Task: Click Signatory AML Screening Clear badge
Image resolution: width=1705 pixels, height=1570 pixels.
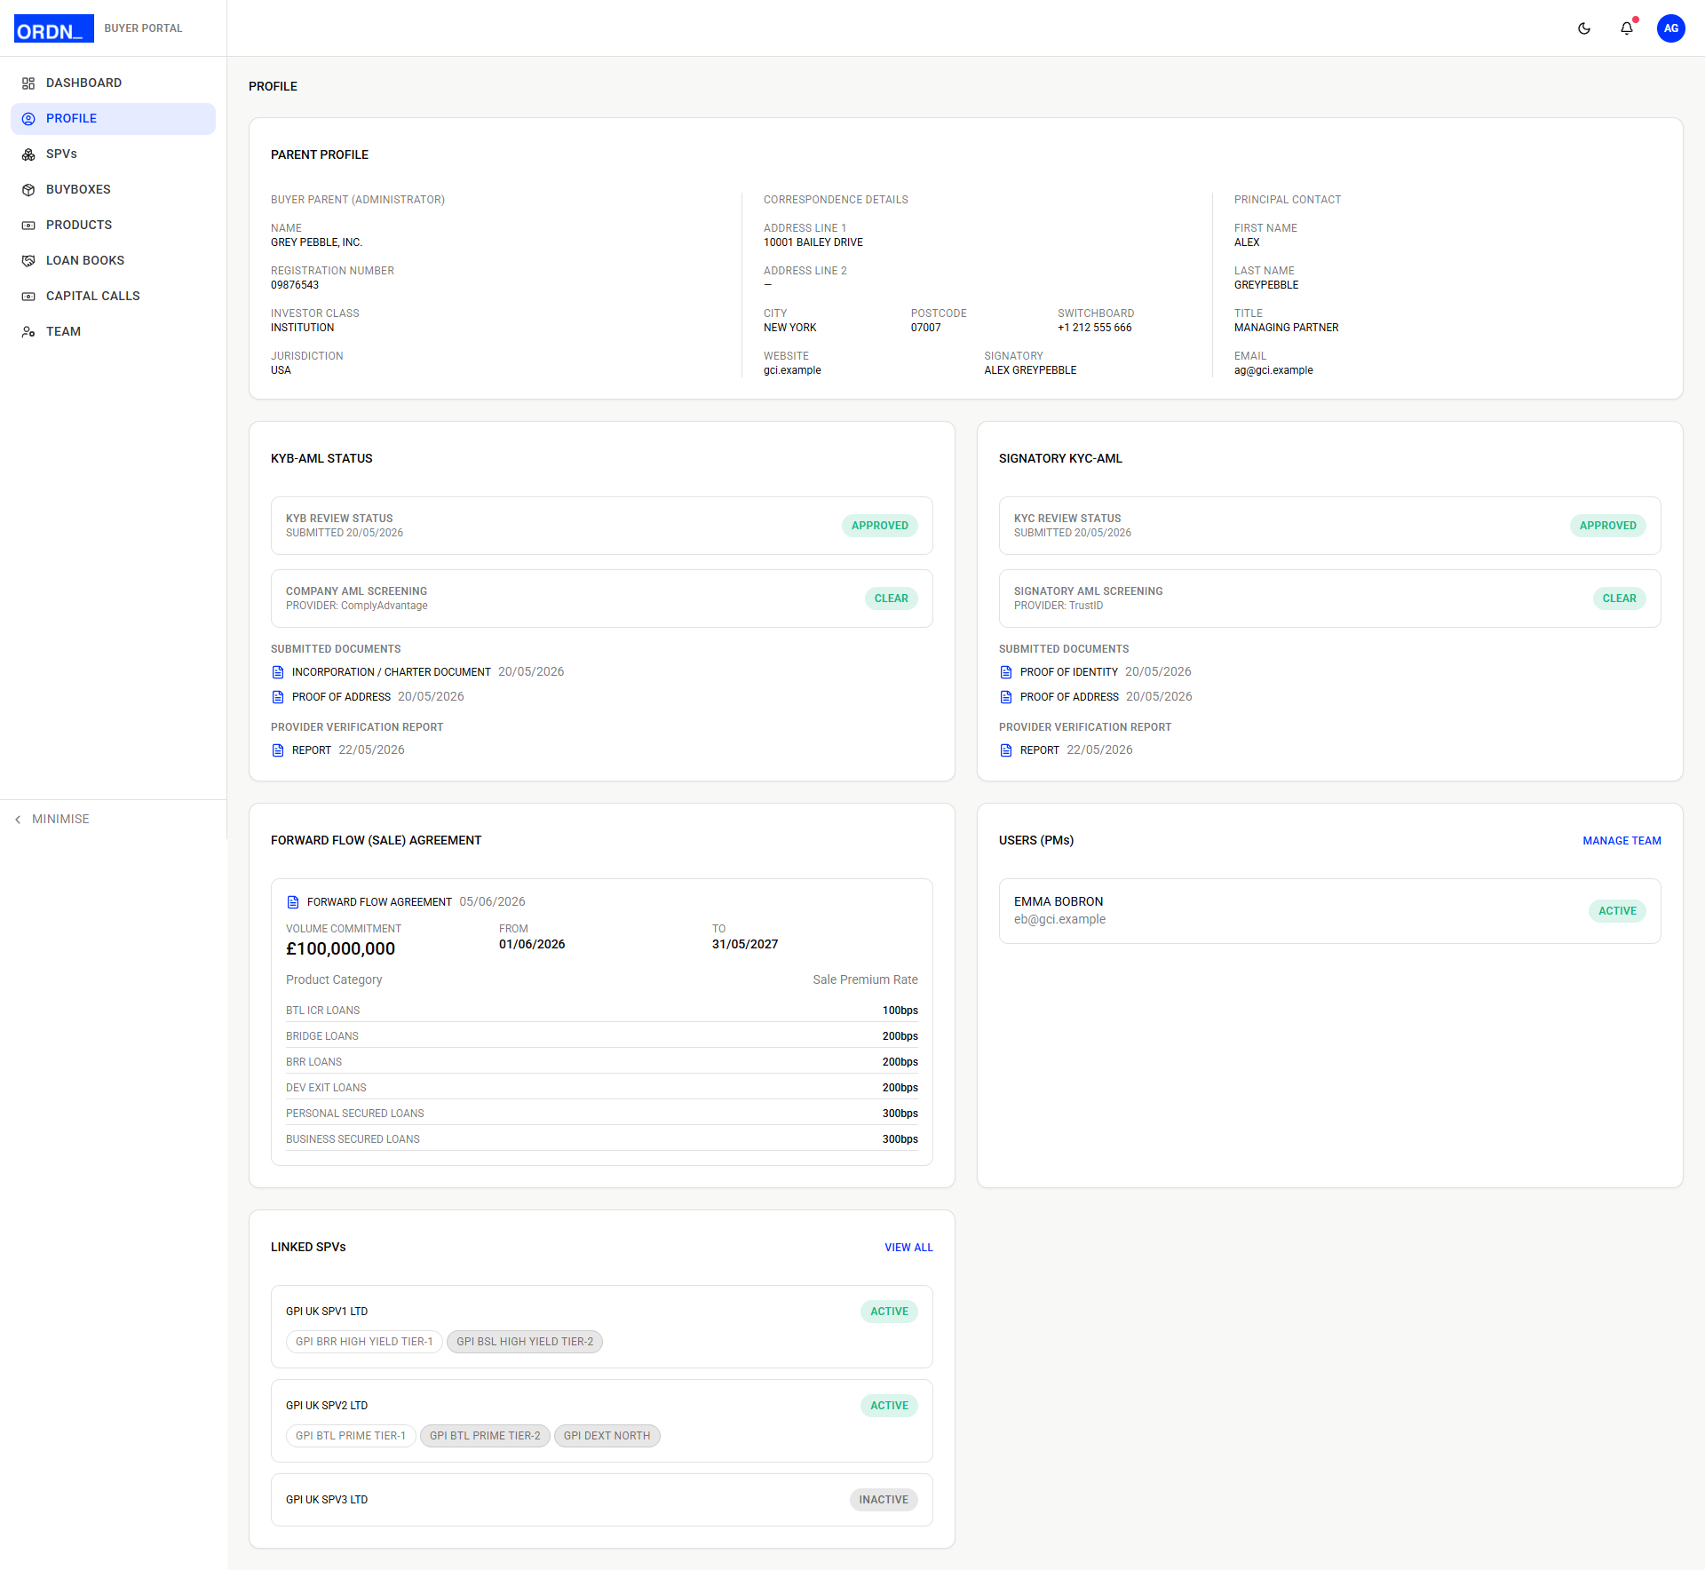Action: coord(1619,599)
